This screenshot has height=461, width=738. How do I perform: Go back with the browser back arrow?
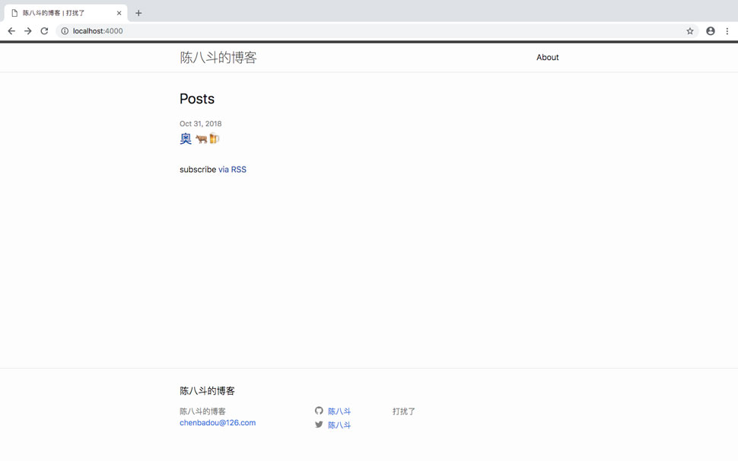coord(11,31)
